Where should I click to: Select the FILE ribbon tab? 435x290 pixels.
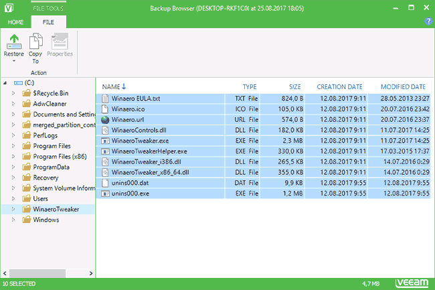click(x=48, y=22)
